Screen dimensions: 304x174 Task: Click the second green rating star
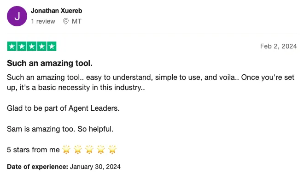click(22, 46)
